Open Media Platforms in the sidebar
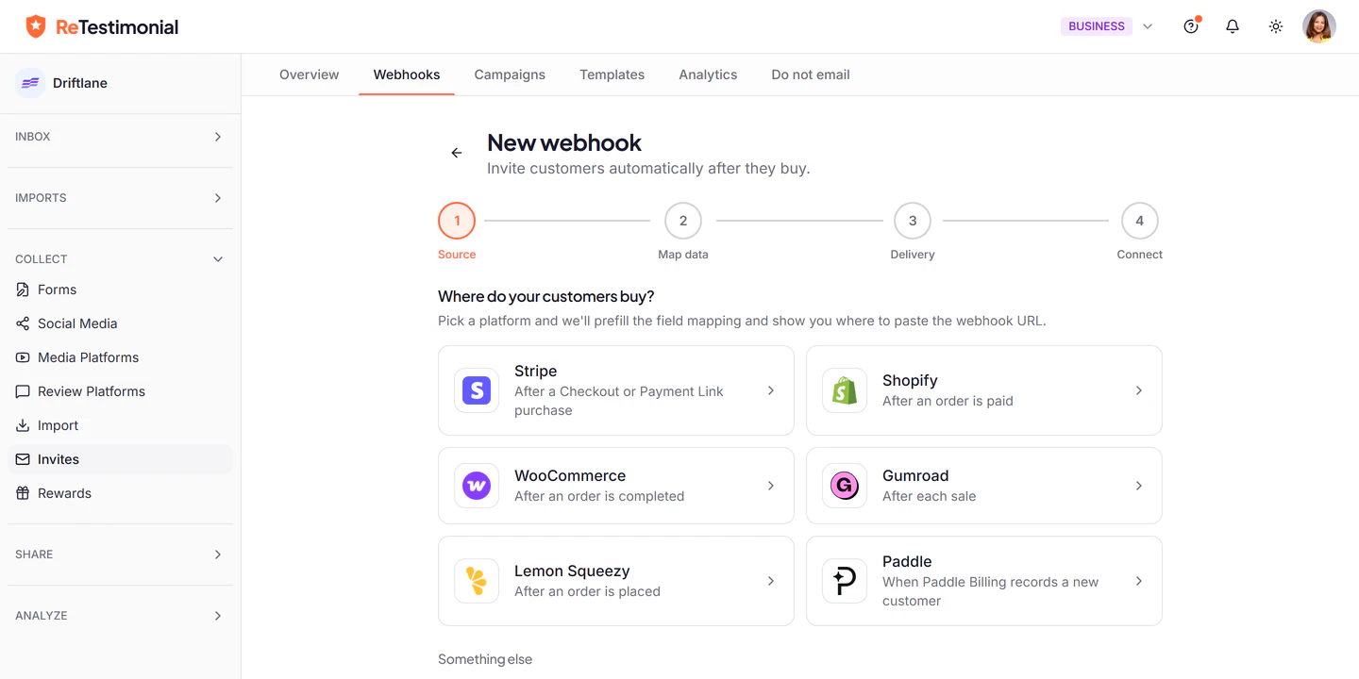 pyautogui.click(x=120, y=357)
